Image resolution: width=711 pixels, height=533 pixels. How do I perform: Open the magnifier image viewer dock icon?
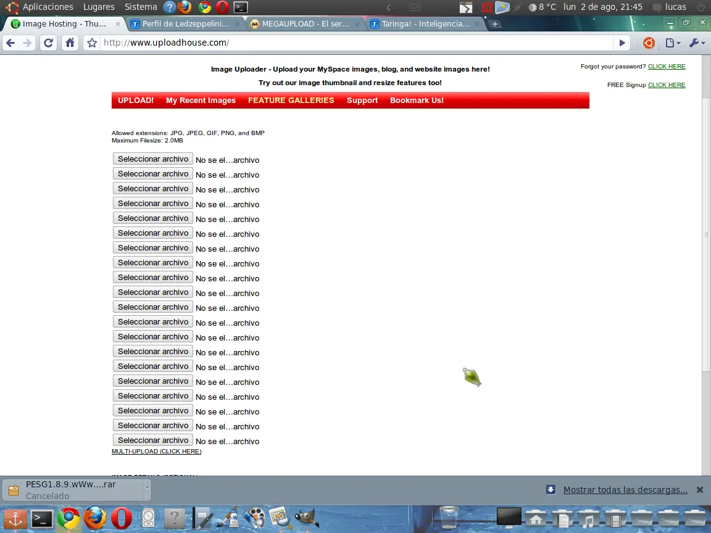click(x=280, y=518)
